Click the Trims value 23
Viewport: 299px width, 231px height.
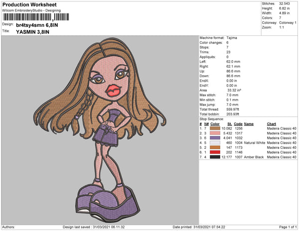[x=228, y=52]
